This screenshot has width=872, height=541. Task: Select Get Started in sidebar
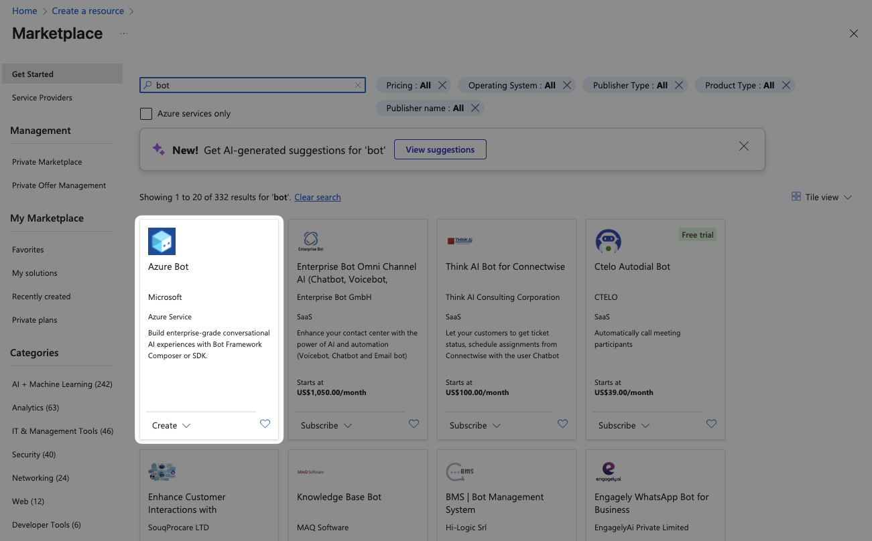tap(61, 74)
